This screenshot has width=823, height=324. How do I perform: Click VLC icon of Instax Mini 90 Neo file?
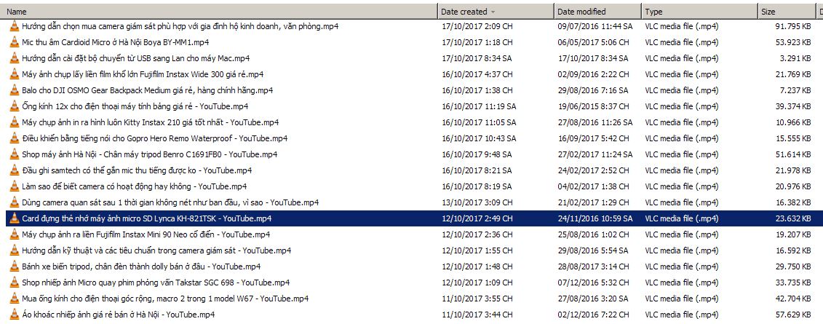[14, 234]
